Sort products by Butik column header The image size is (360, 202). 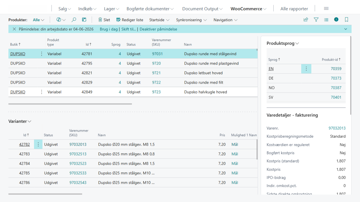[x=15, y=44]
